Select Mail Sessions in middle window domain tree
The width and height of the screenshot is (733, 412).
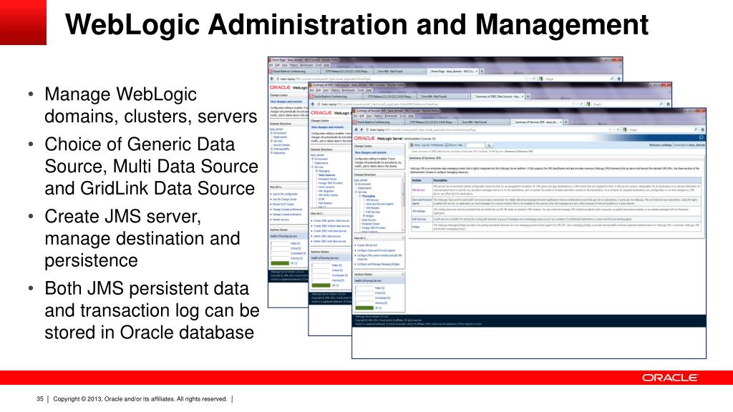coord(326,203)
